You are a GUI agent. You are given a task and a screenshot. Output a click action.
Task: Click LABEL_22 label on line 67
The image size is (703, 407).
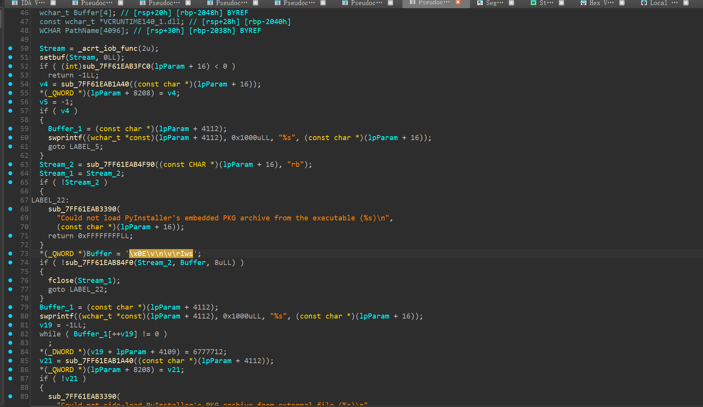tap(48, 200)
